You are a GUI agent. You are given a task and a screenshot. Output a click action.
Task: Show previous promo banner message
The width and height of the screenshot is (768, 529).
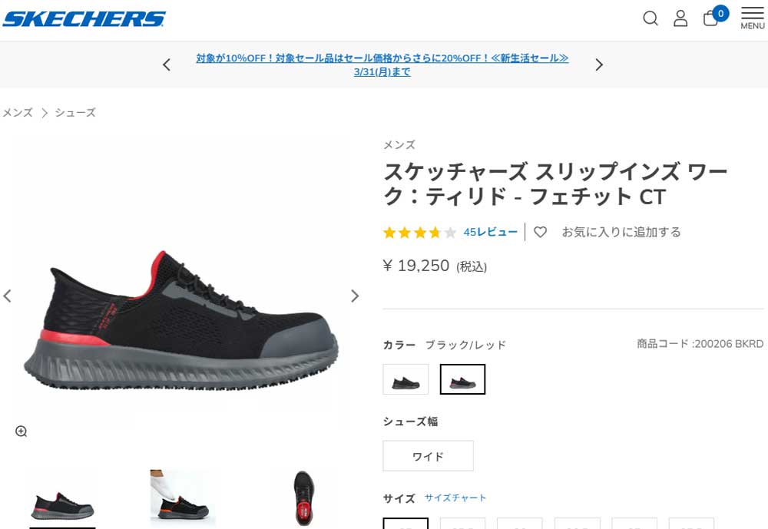[x=167, y=64]
